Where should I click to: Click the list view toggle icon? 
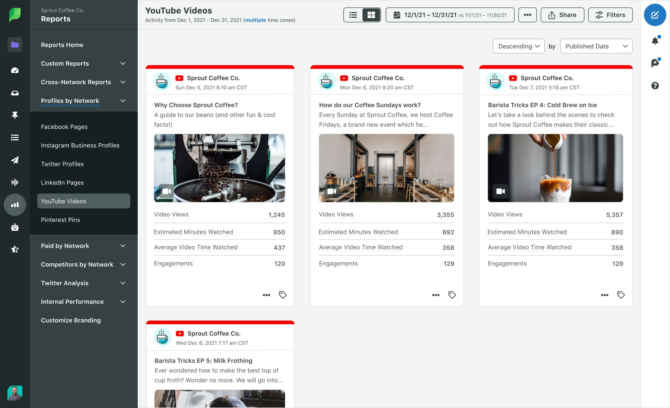tap(353, 15)
